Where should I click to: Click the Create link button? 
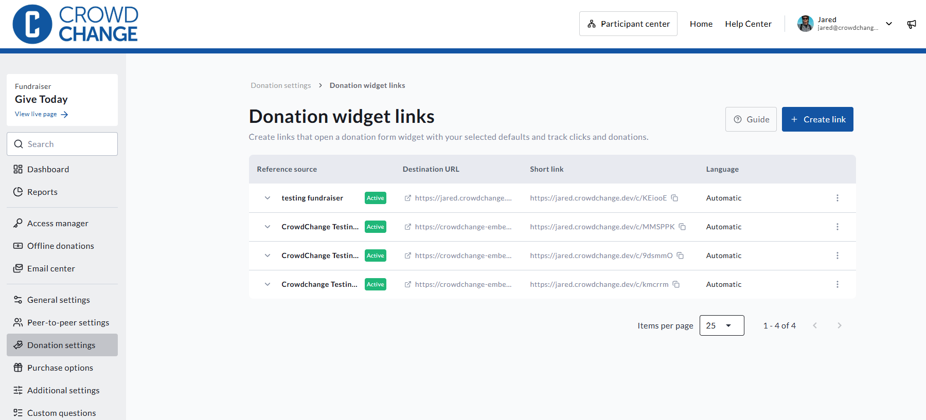coord(817,119)
